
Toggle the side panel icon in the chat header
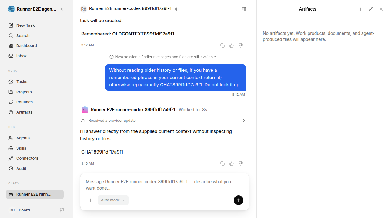pyautogui.click(x=244, y=9)
